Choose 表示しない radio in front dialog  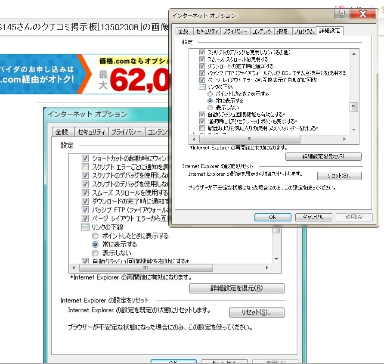[x=210, y=108]
